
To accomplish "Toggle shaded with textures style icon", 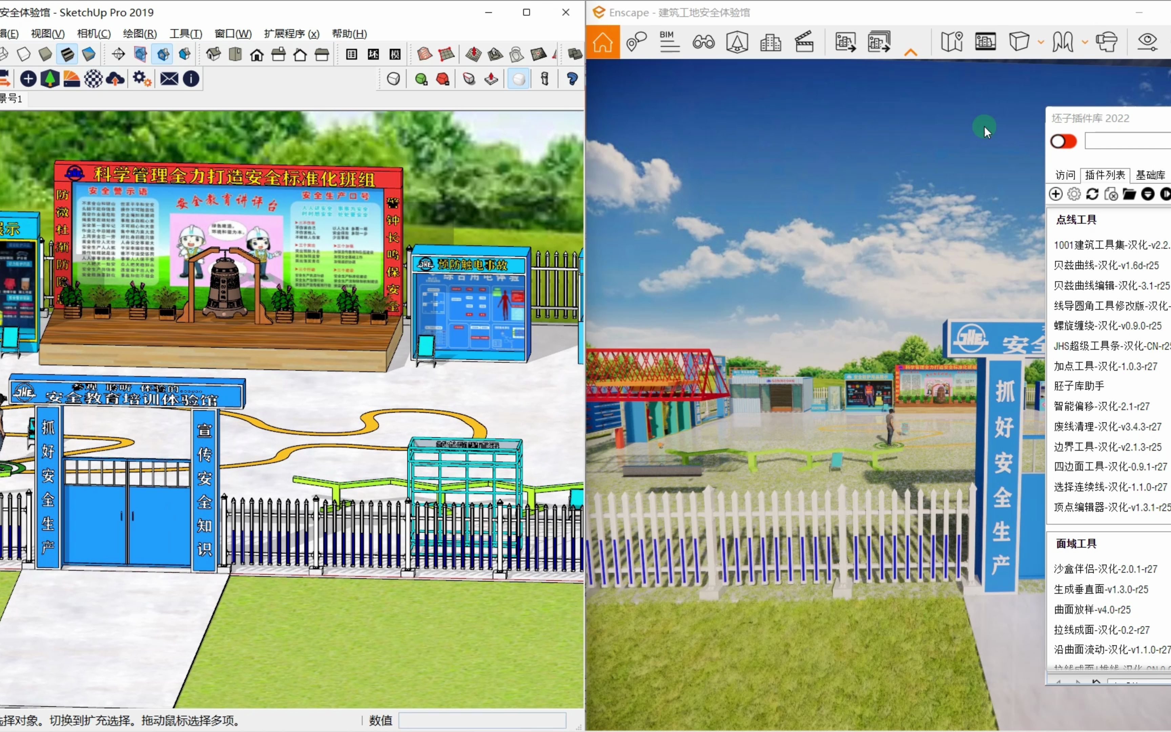I will click(x=67, y=54).
